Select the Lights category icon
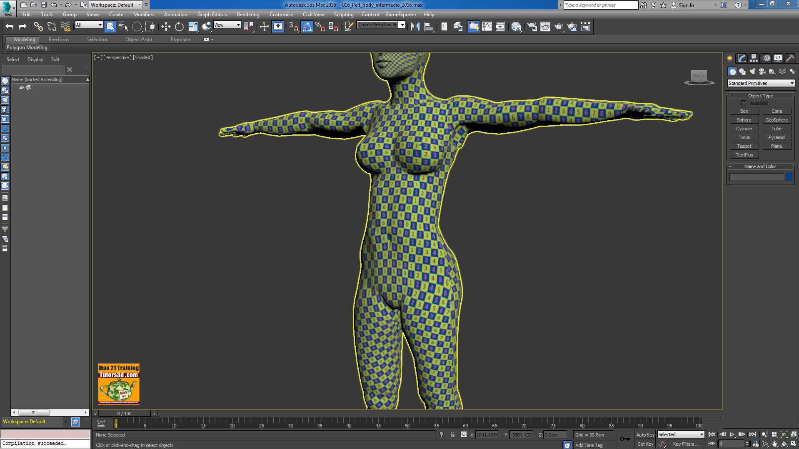This screenshot has height=449, width=799. (x=752, y=72)
